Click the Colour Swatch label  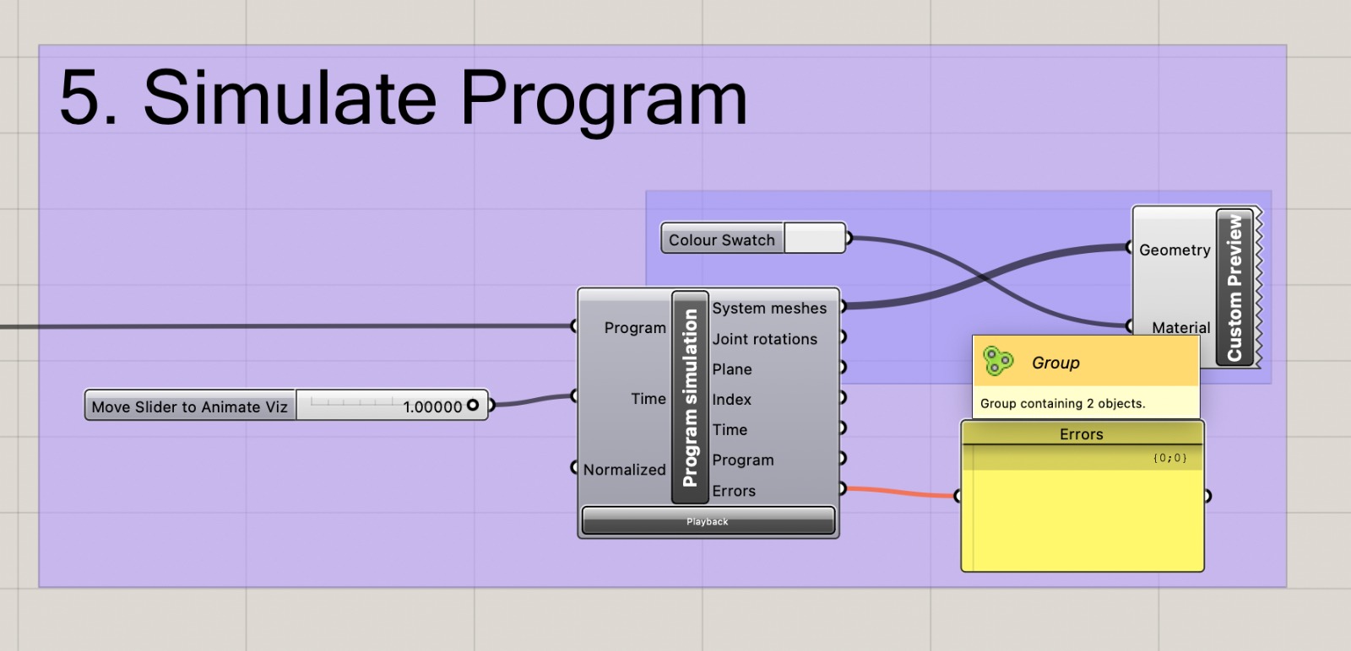coord(722,239)
